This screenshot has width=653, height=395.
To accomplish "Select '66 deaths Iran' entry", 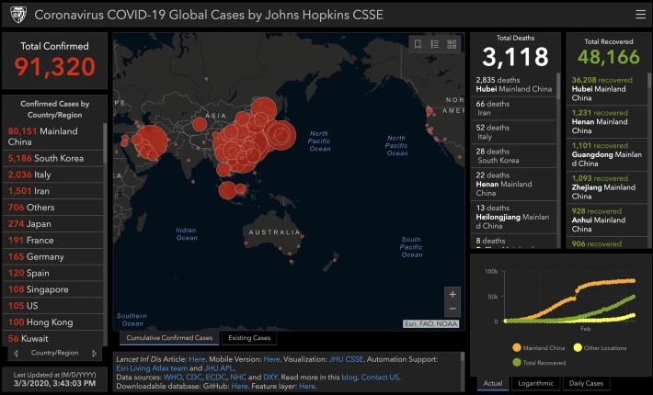I will (x=513, y=108).
